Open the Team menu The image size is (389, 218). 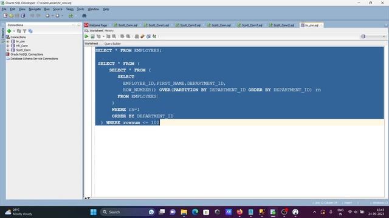70,9
